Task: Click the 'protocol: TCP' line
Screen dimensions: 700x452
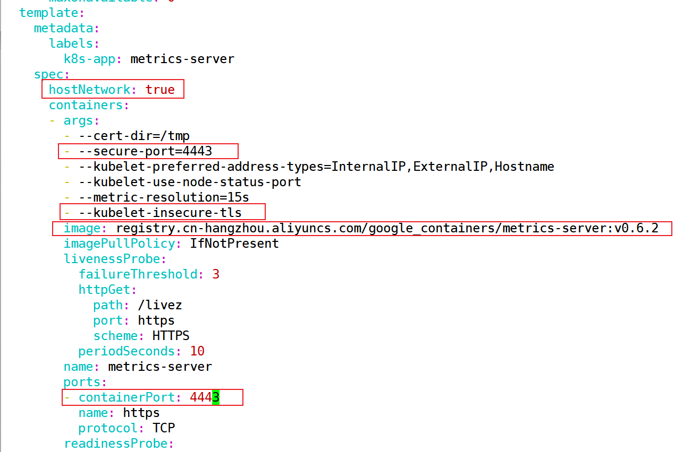Action: tap(126, 428)
